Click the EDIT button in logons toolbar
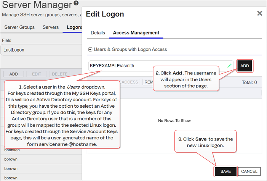This screenshot has width=267, height=181. tap(37, 74)
